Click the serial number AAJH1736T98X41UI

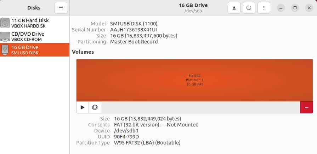point(134,30)
